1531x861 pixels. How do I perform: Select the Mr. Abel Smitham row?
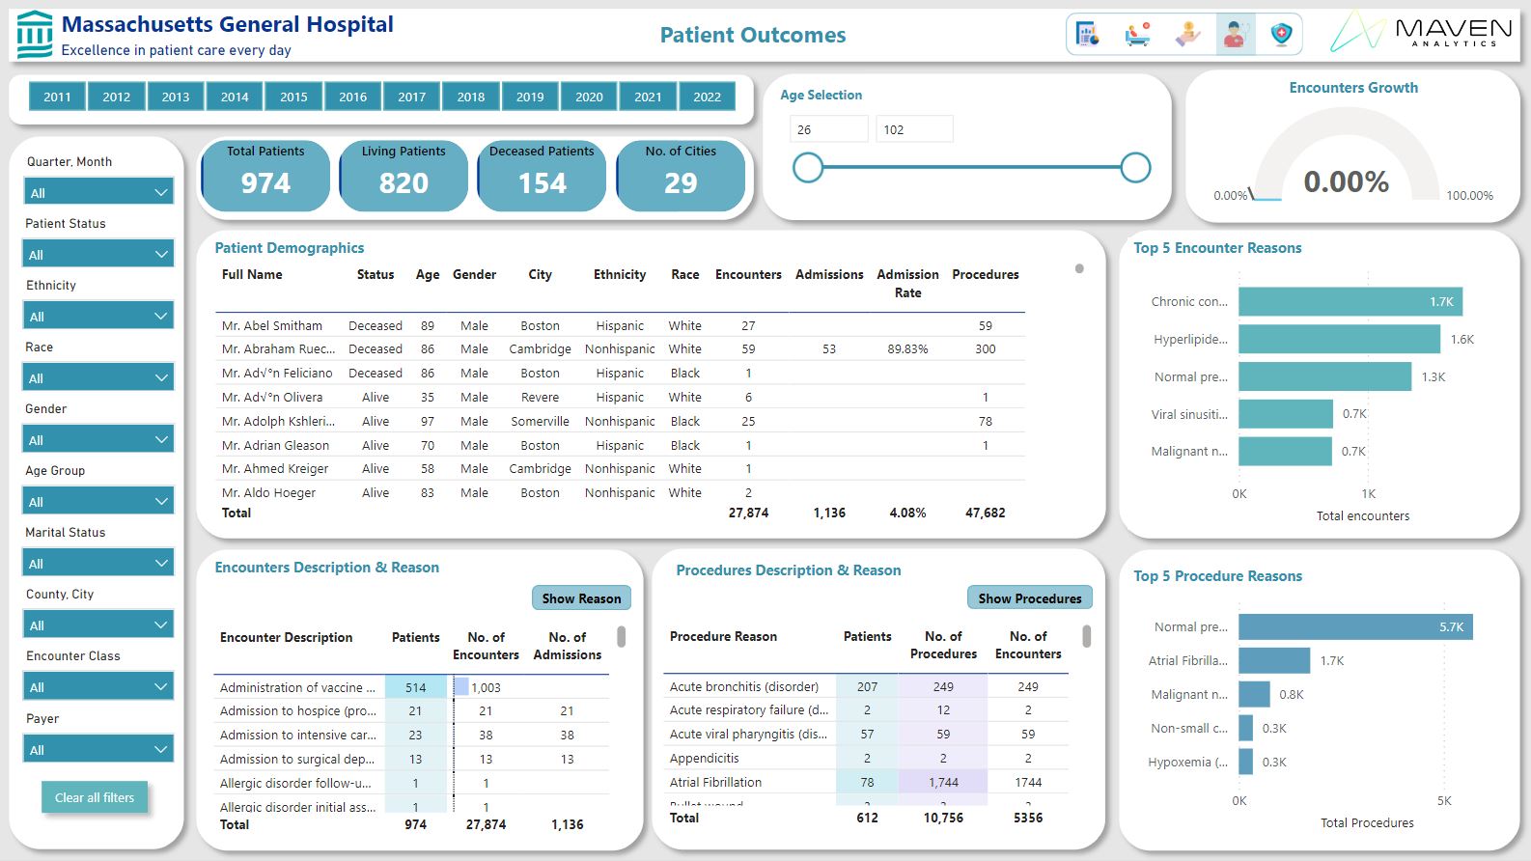[x=620, y=325]
